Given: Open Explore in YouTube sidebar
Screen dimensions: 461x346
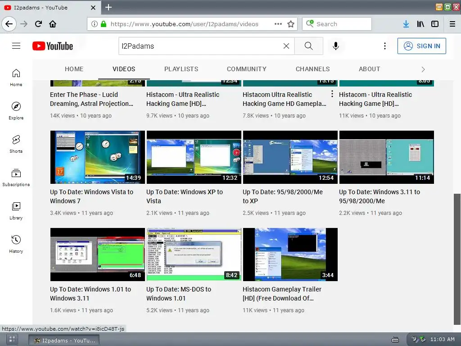Looking at the screenshot, I should click(x=16, y=111).
